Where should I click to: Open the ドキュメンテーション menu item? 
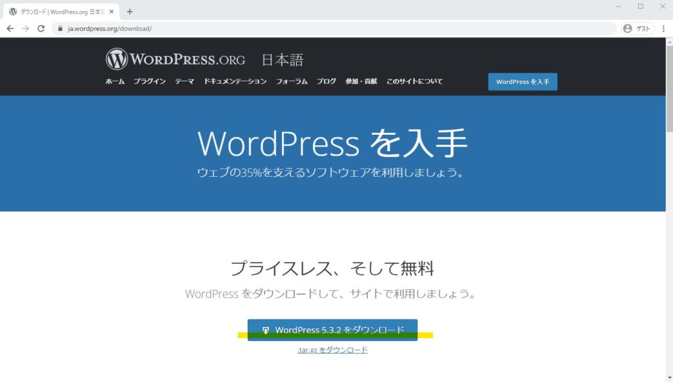(x=235, y=81)
